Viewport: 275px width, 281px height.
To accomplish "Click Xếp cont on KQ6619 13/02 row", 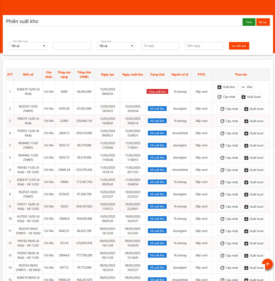I will pyautogui.click(x=201, y=92).
